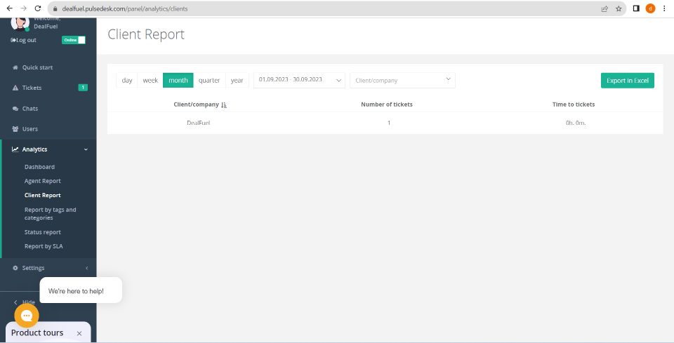Image resolution: width=674 pixels, height=343 pixels.
Task: Click the Tickets count badge
Action: [x=83, y=88]
